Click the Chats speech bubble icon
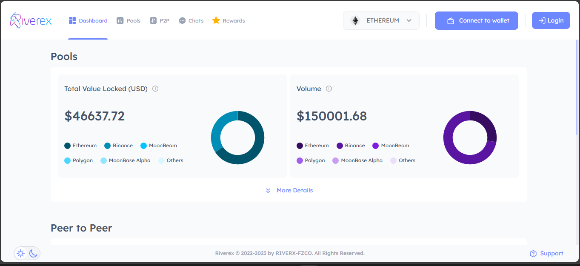The width and height of the screenshot is (580, 266). point(182,20)
